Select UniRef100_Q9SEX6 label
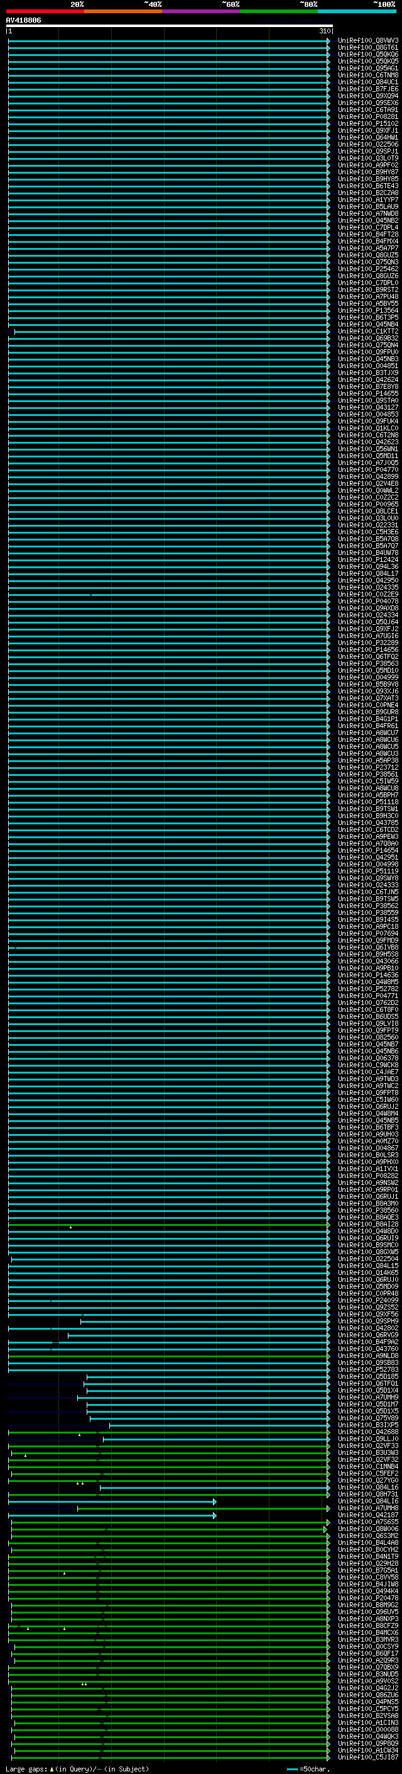This screenshot has height=1774, width=402. [x=367, y=103]
